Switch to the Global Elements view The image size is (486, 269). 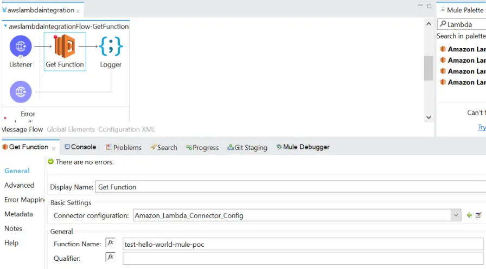click(71, 129)
